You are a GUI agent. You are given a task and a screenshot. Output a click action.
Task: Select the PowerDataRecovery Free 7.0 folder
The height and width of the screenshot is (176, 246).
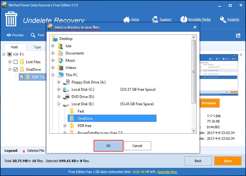[x=100, y=132]
